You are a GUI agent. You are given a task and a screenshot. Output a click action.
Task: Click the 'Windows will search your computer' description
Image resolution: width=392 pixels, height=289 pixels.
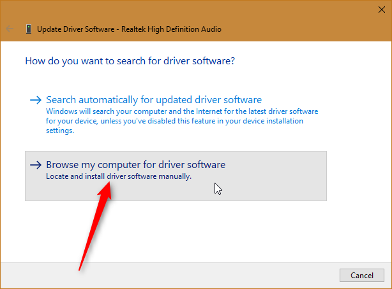(182, 121)
